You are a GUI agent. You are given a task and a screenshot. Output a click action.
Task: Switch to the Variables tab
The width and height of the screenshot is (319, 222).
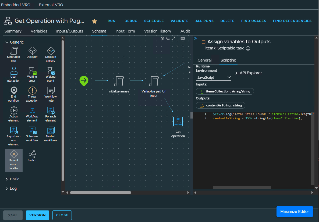(x=39, y=31)
